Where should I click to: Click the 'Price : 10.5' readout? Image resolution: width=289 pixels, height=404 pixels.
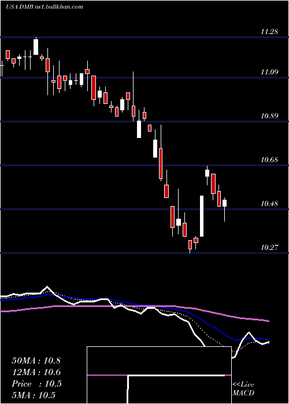36,384
